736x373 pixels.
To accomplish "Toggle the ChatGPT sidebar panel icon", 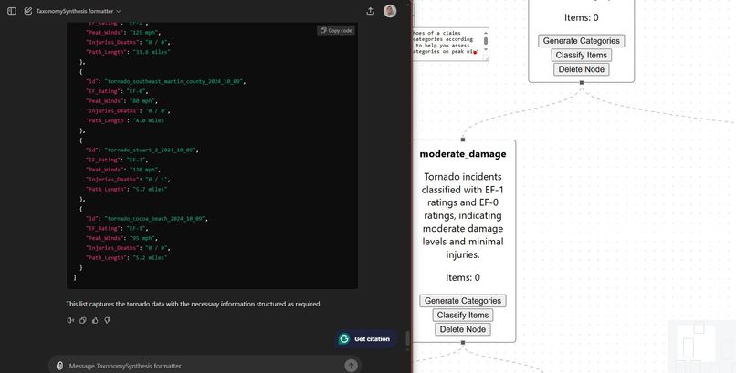I will point(12,11).
